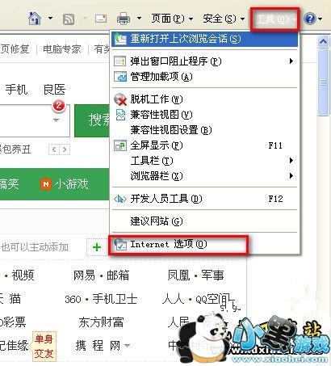Click the green plus add-site icon
Image resolution: width=331 pixels, height=366 pixels.
tap(97, 246)
